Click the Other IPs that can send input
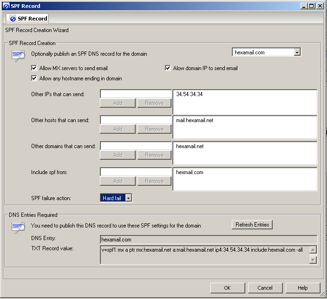This screenshot has width=327, height=299. [136, 94]
